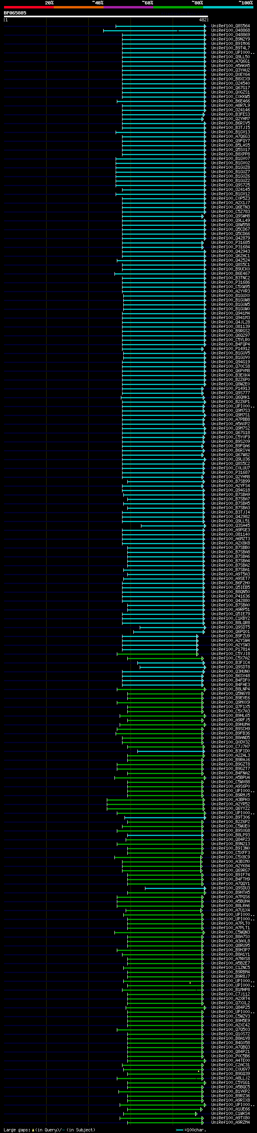
Task: Click the cyan alignment bar of UniRef100_B1GV07
Action: [x=161, y=159]
